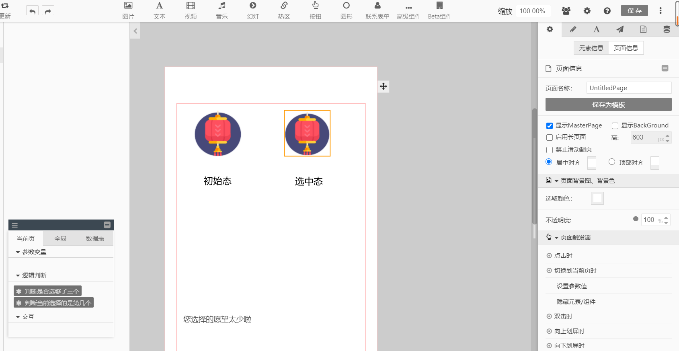Add a 热区 hotspot element
Image resolution: width=679 pixels, height=351 pixels.
pyautogui.click(x=284, y=10)
